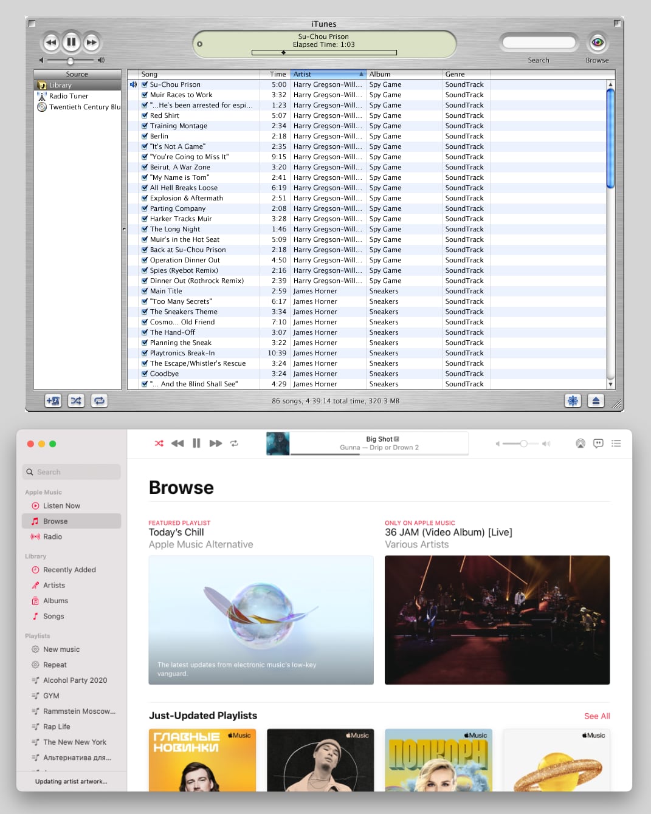Adjust the Music app volume slider
Screen dimensions: 651x814
tap(523, 443)
